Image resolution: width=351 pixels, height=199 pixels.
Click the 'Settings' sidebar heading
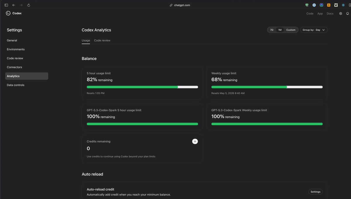14,30
